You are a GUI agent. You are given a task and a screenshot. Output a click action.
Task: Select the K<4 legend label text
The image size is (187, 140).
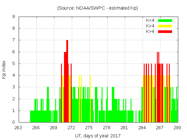(150, 20)
